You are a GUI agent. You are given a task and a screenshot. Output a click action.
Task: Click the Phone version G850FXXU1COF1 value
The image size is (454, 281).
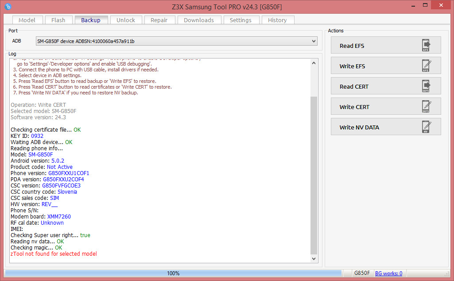tap(69, 173)
